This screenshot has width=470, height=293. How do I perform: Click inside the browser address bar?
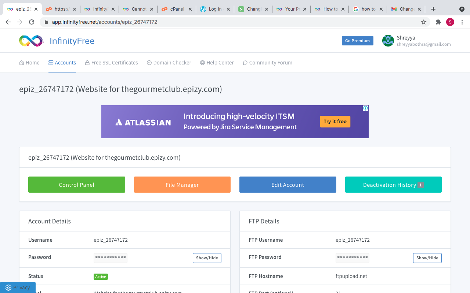tap(147, 22)
